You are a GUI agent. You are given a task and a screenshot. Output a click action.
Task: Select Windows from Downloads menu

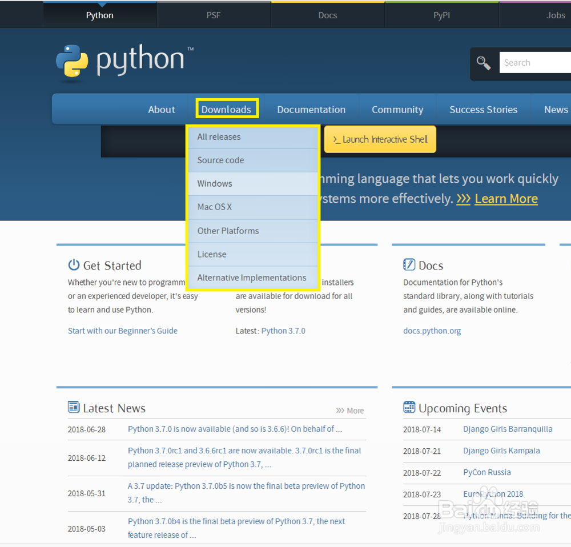coord(253,183)
